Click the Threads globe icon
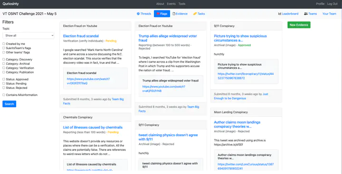342x174 pixels. point(138,14)
